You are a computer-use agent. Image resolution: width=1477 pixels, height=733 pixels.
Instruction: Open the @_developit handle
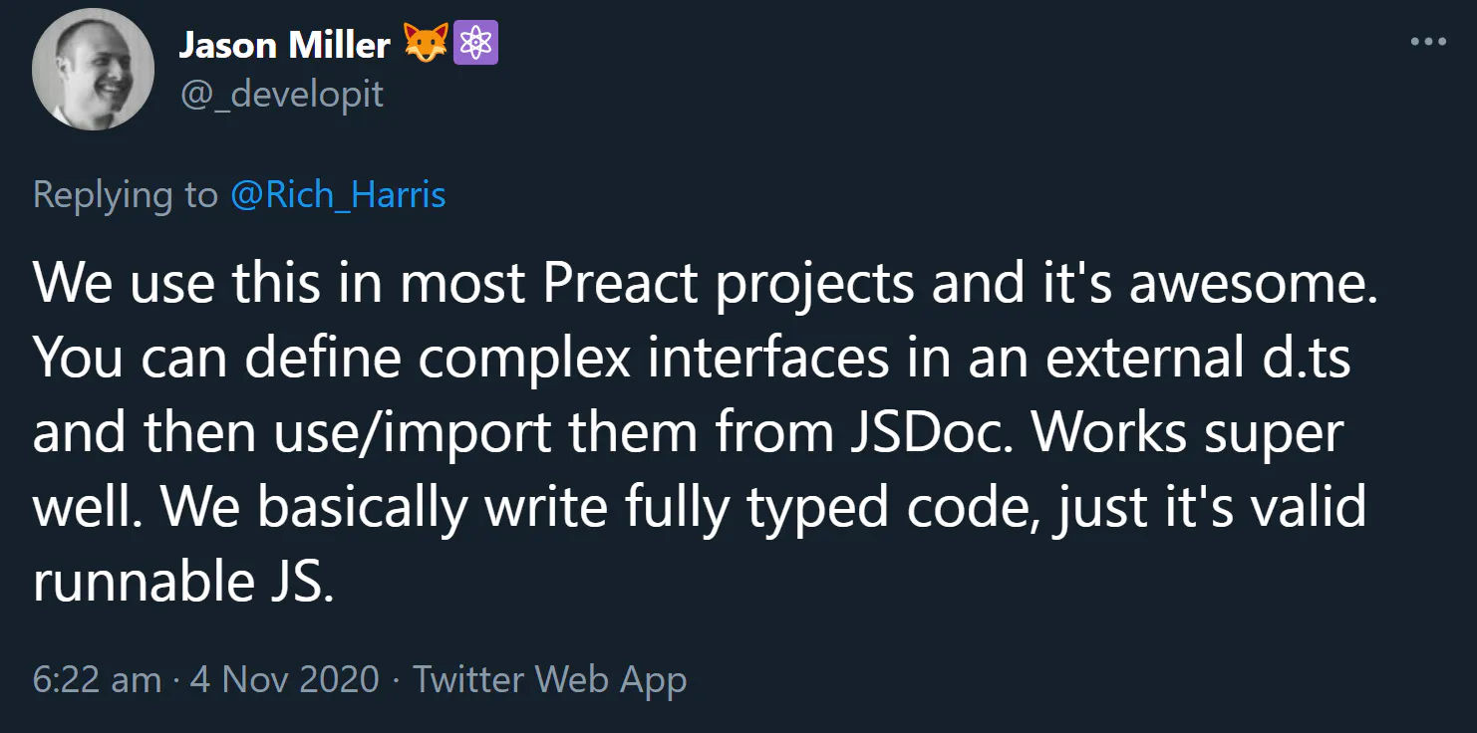(281, 95)
